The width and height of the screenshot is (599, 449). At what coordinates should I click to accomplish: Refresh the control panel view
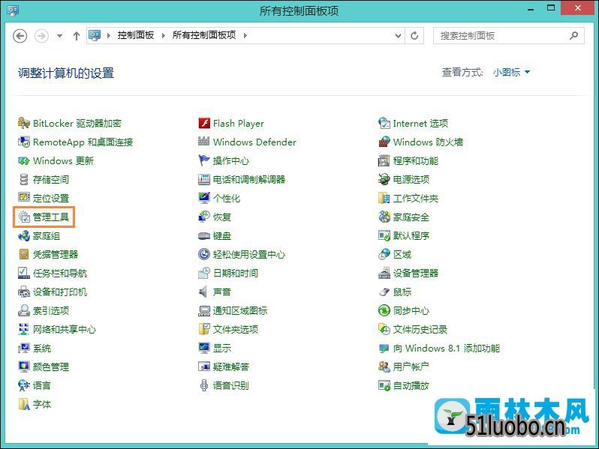coord(414,35)
